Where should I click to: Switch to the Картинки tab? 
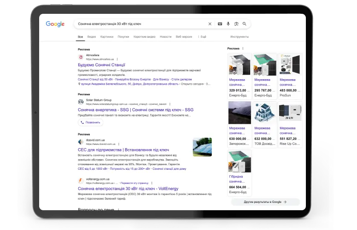[x=107, y=37]
